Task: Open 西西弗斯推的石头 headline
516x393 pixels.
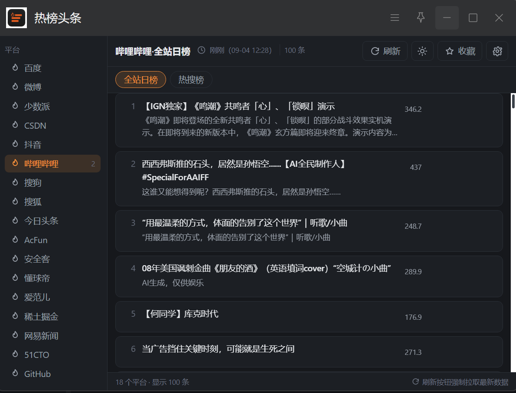Action: (244, 170)
